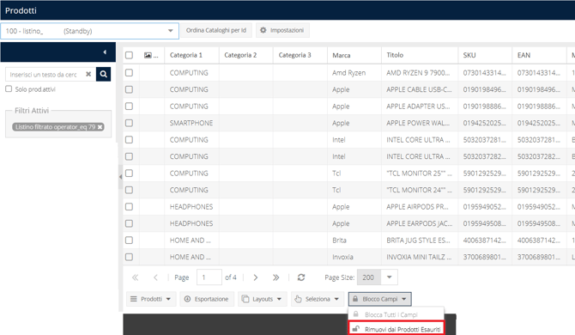Screen dimensions: 575x335
Task: Select 'INVOXIA MINI TAILZ' title cell
Action: pyautogui.click(x=419, y=257)
